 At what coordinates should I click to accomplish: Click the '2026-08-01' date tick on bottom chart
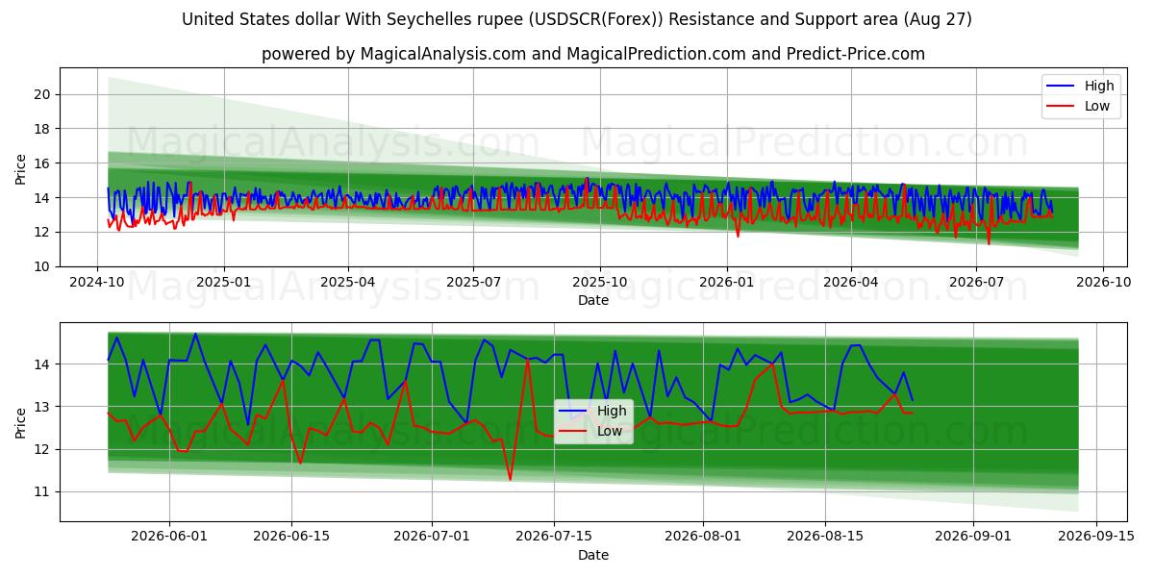703,539
